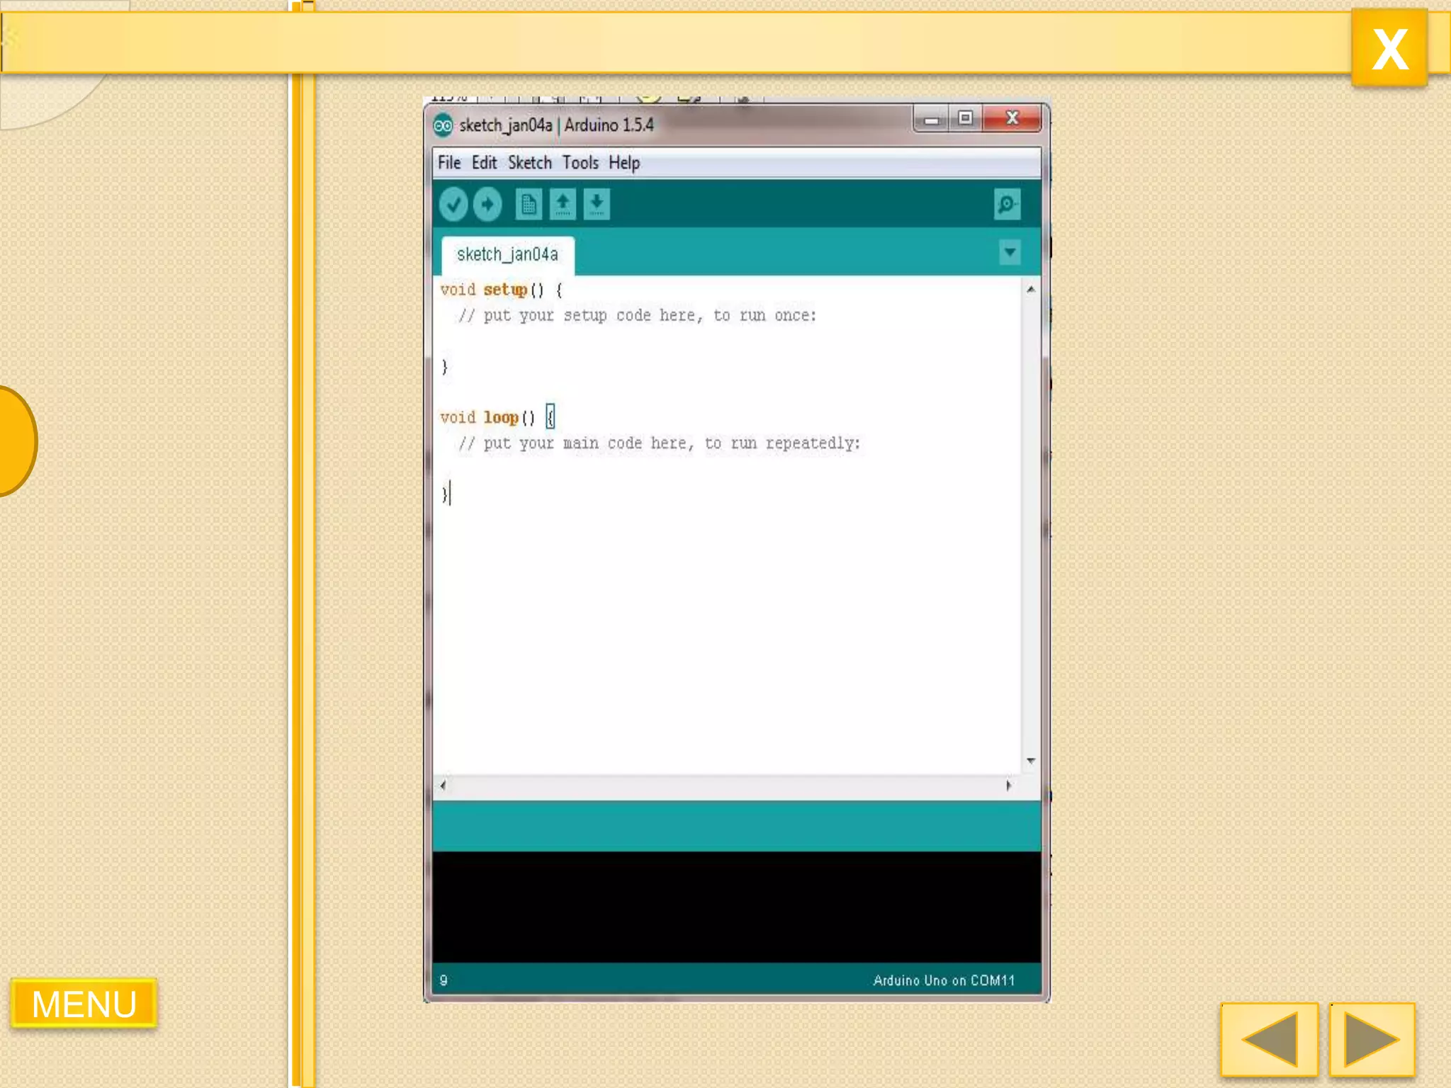The image size is (1451, 1088).
Task: Select the sketch_jan04a tab
Action: coord(507,254)
